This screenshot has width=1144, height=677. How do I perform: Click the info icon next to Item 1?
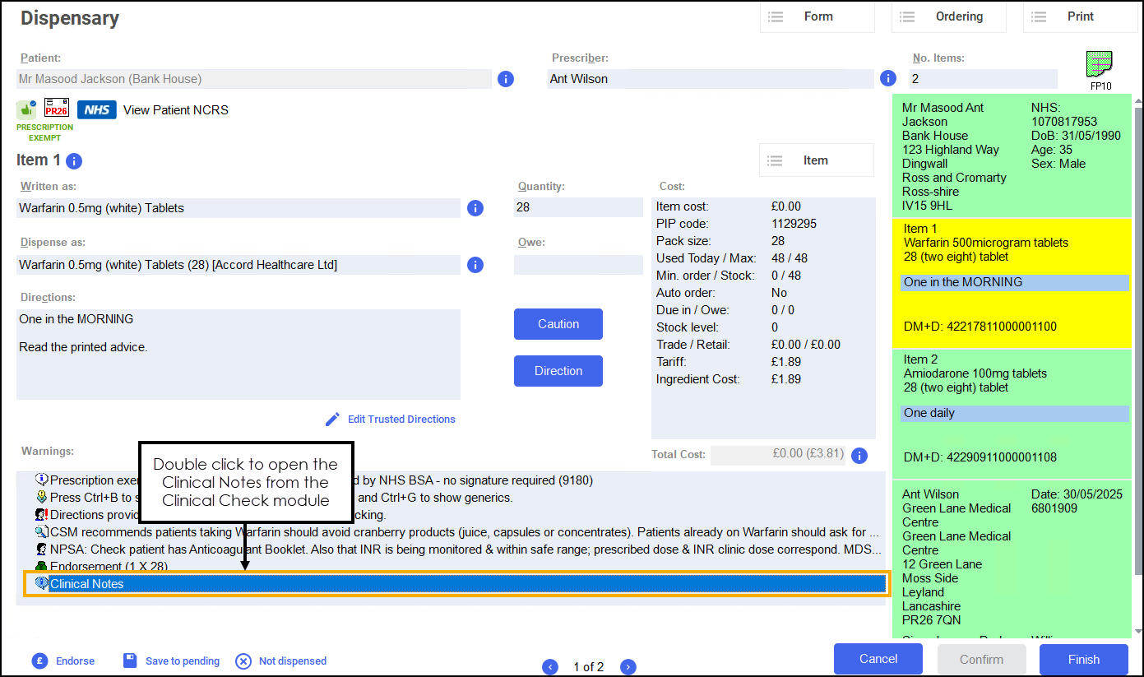74,161
